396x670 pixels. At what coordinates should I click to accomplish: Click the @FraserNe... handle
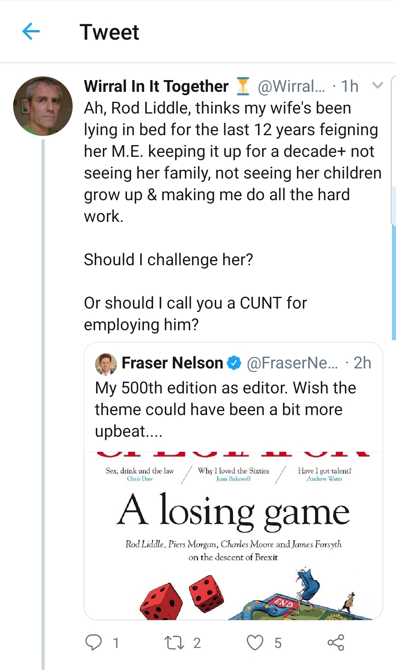click(292, 363)
